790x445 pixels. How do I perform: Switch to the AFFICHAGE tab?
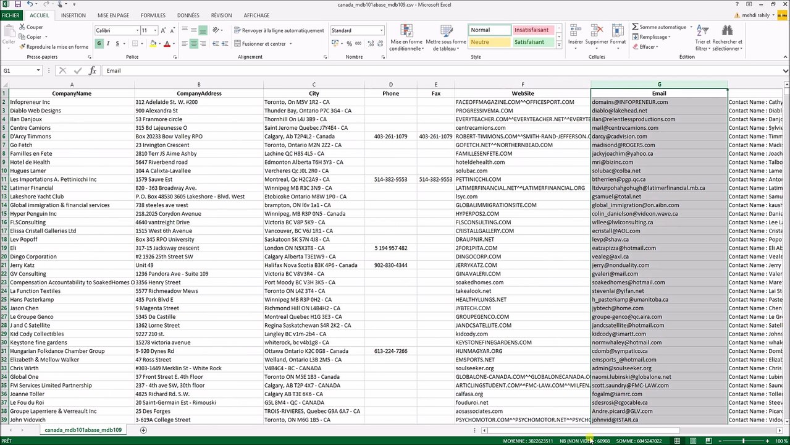(256, 15)
